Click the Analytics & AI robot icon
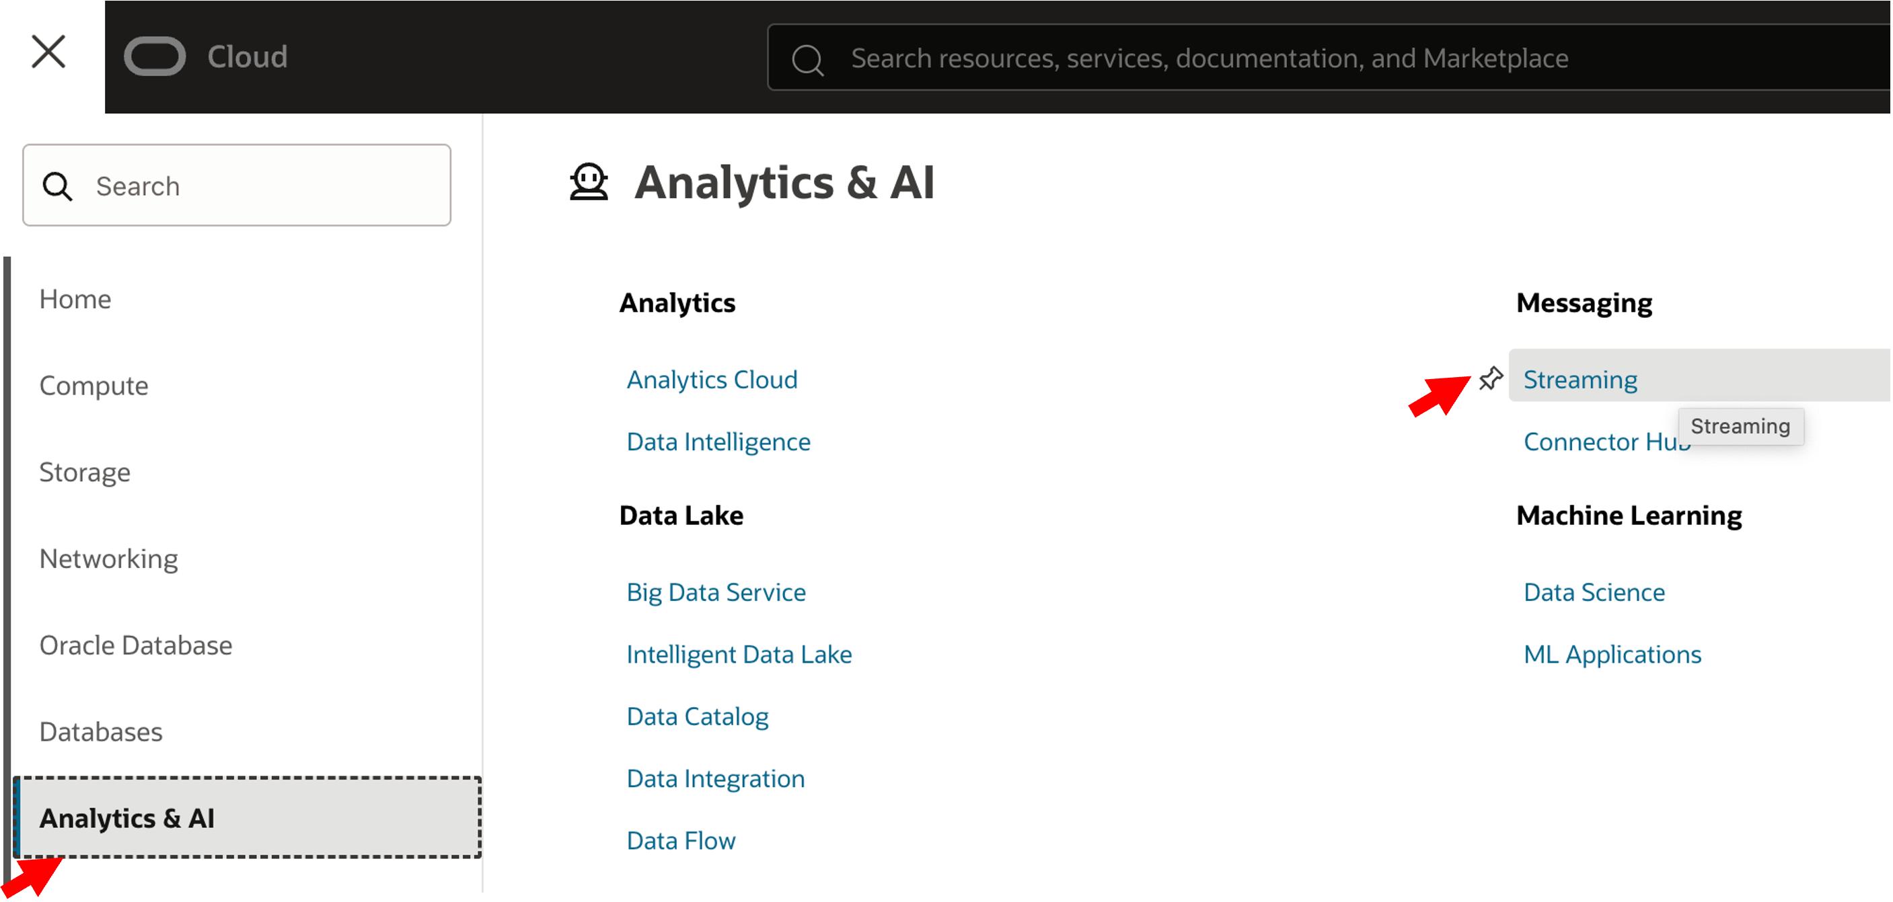 pyautogui.click(x=589, y=182)
